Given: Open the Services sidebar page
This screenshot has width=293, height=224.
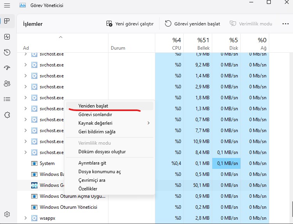Looking at the screenshot, I should point(7,115).
